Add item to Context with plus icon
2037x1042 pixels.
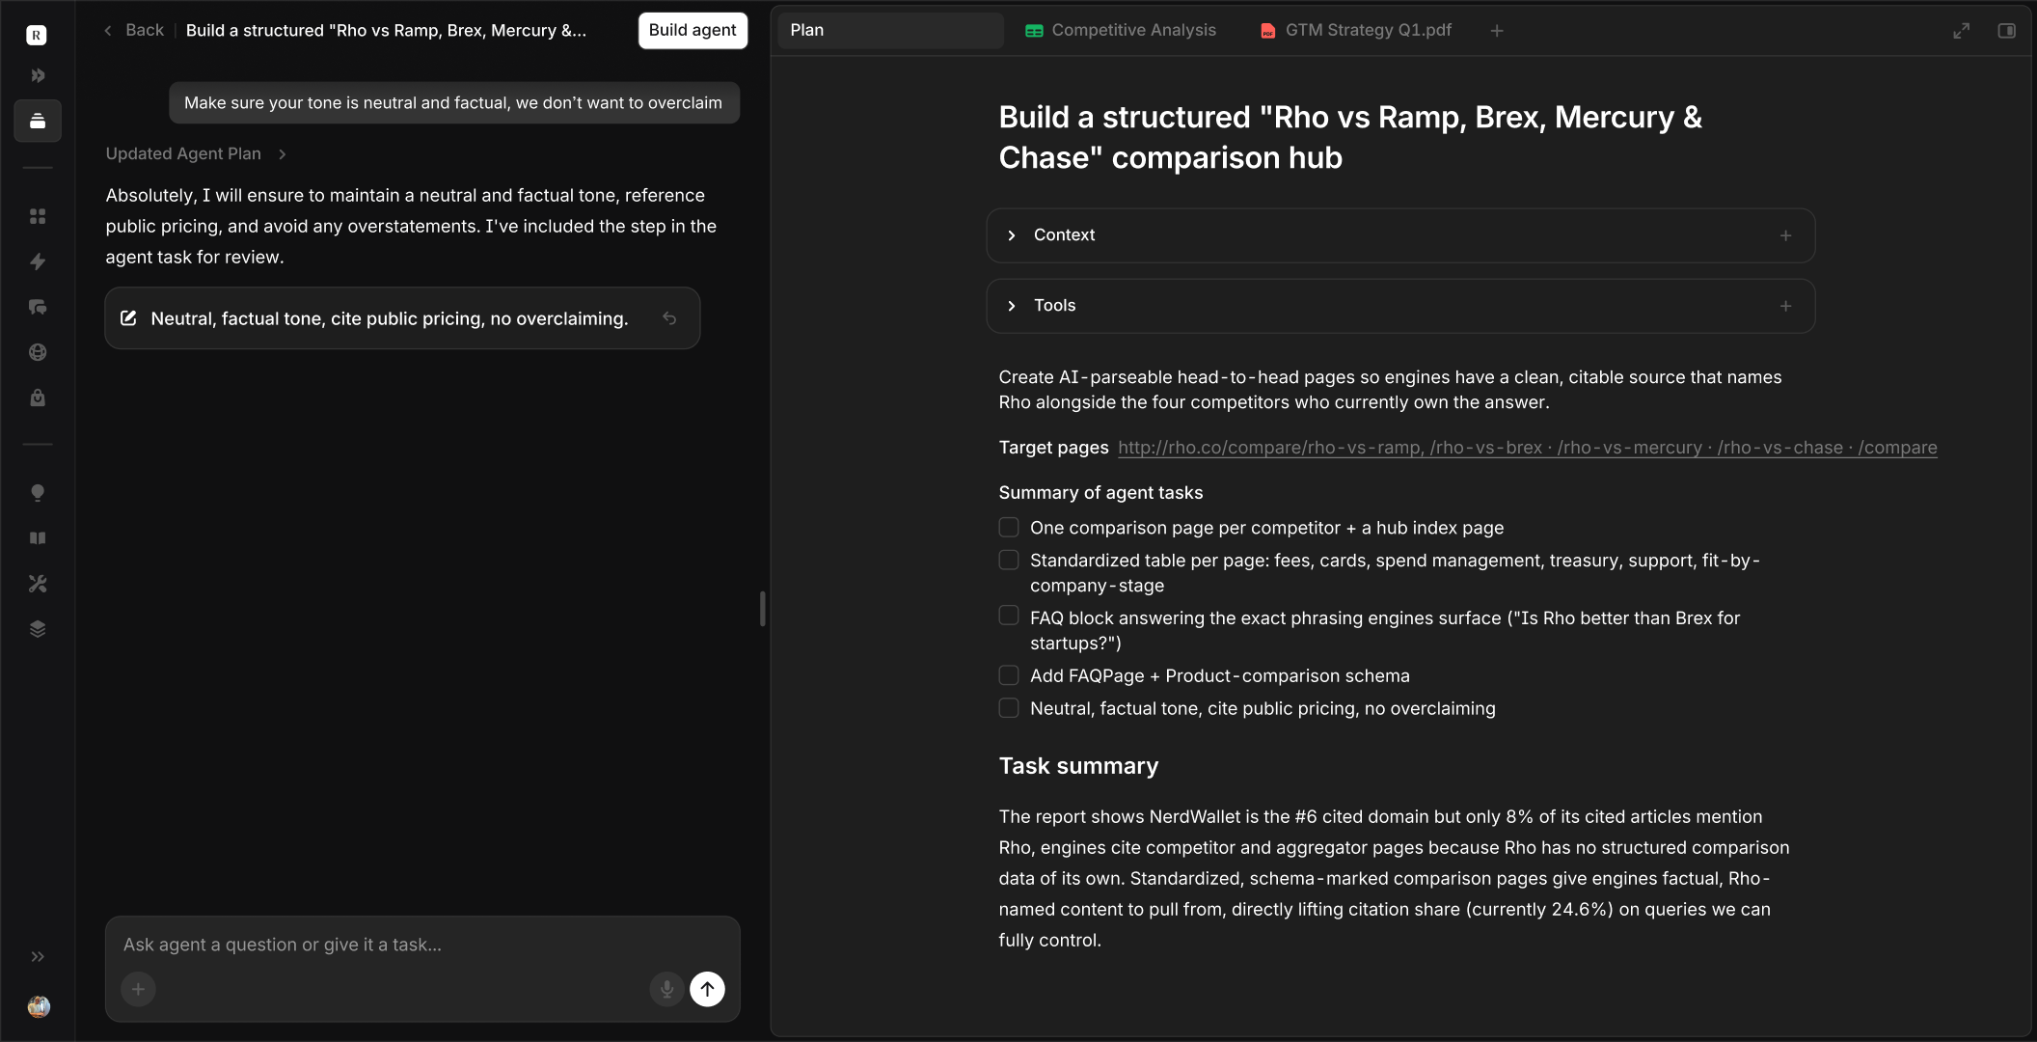1785,235
